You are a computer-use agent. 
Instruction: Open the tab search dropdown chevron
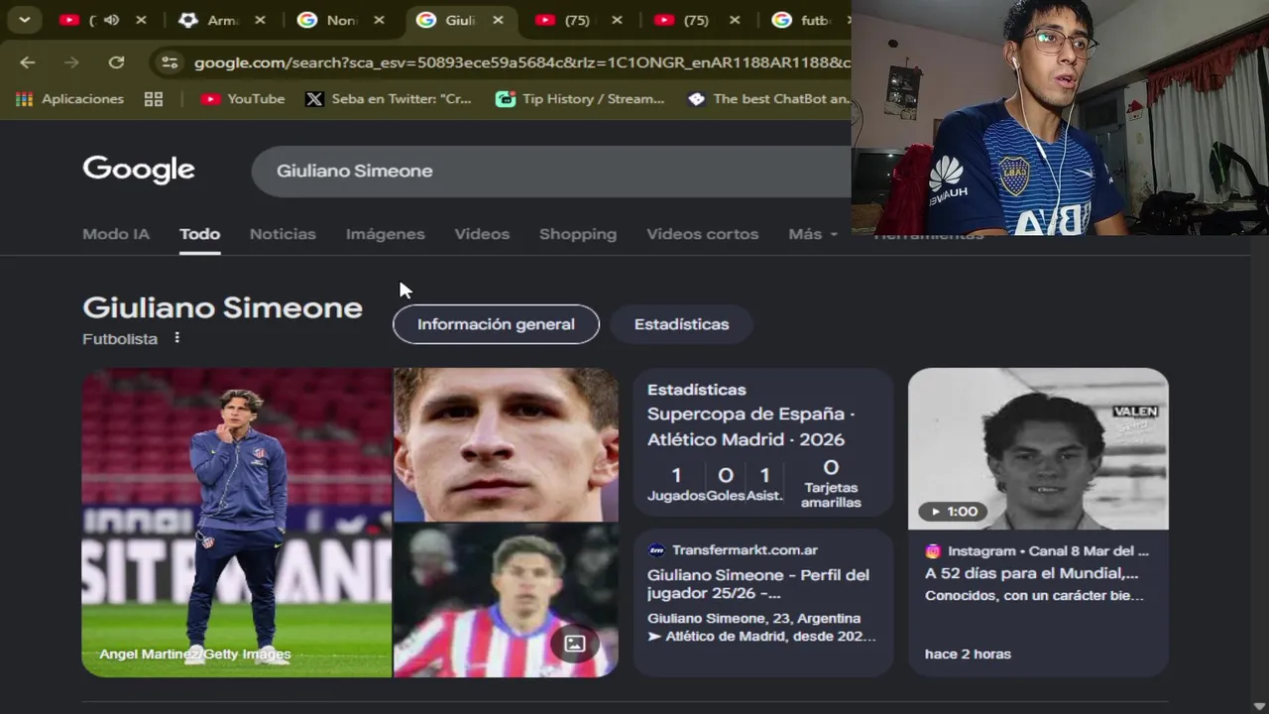tap(24, 20)
